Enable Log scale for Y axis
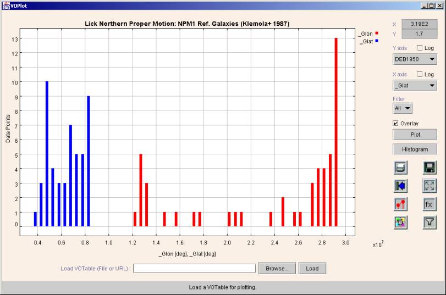The image size is (446, 295). (420, 48)
